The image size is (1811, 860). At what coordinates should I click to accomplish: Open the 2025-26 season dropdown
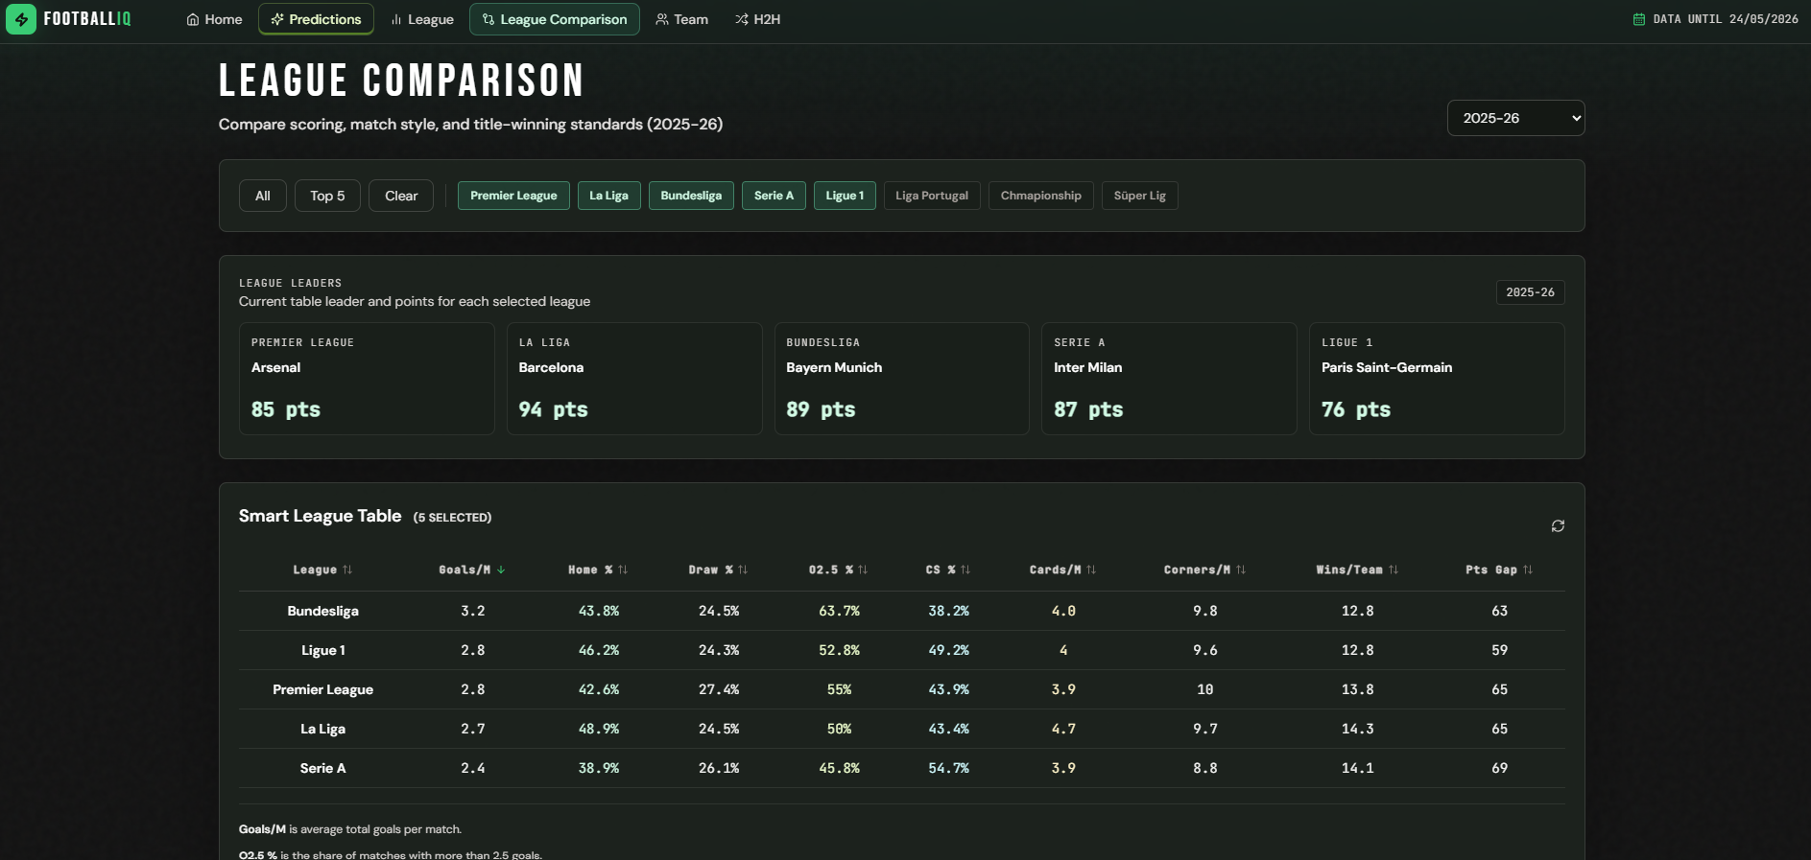(1515, 118)
